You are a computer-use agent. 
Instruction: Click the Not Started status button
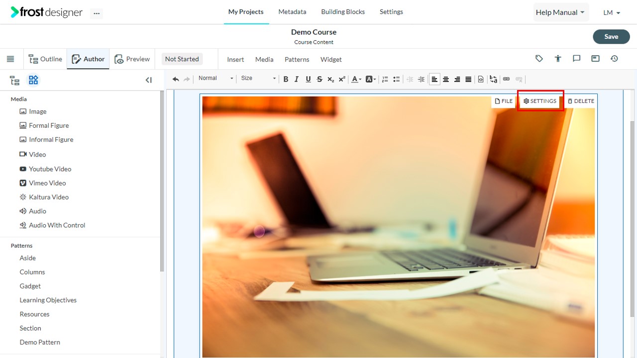point(182,59)
